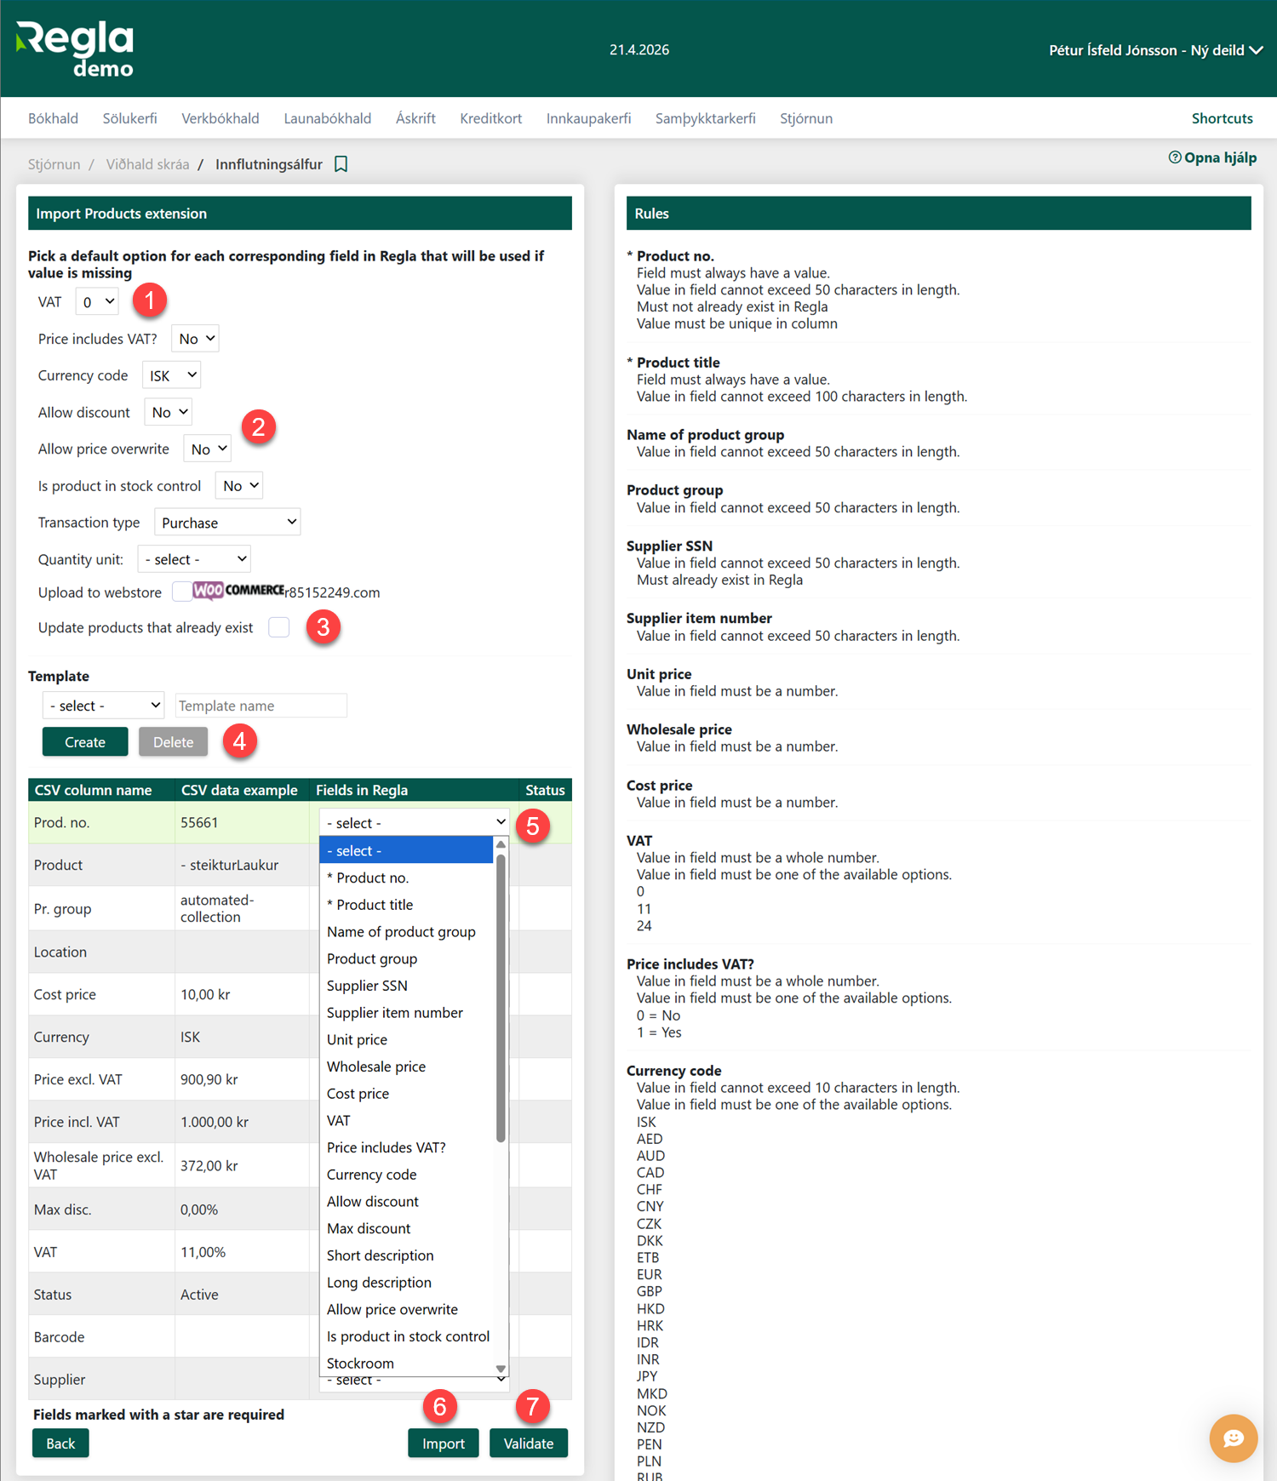
Task: Click the Create template button
Action: 85,742
